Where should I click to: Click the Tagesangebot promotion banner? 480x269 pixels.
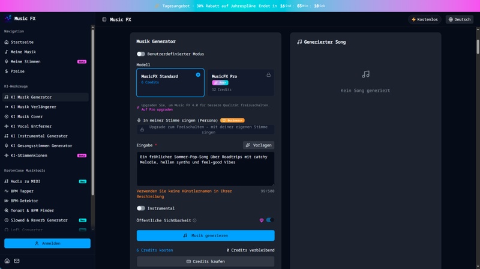240,6
